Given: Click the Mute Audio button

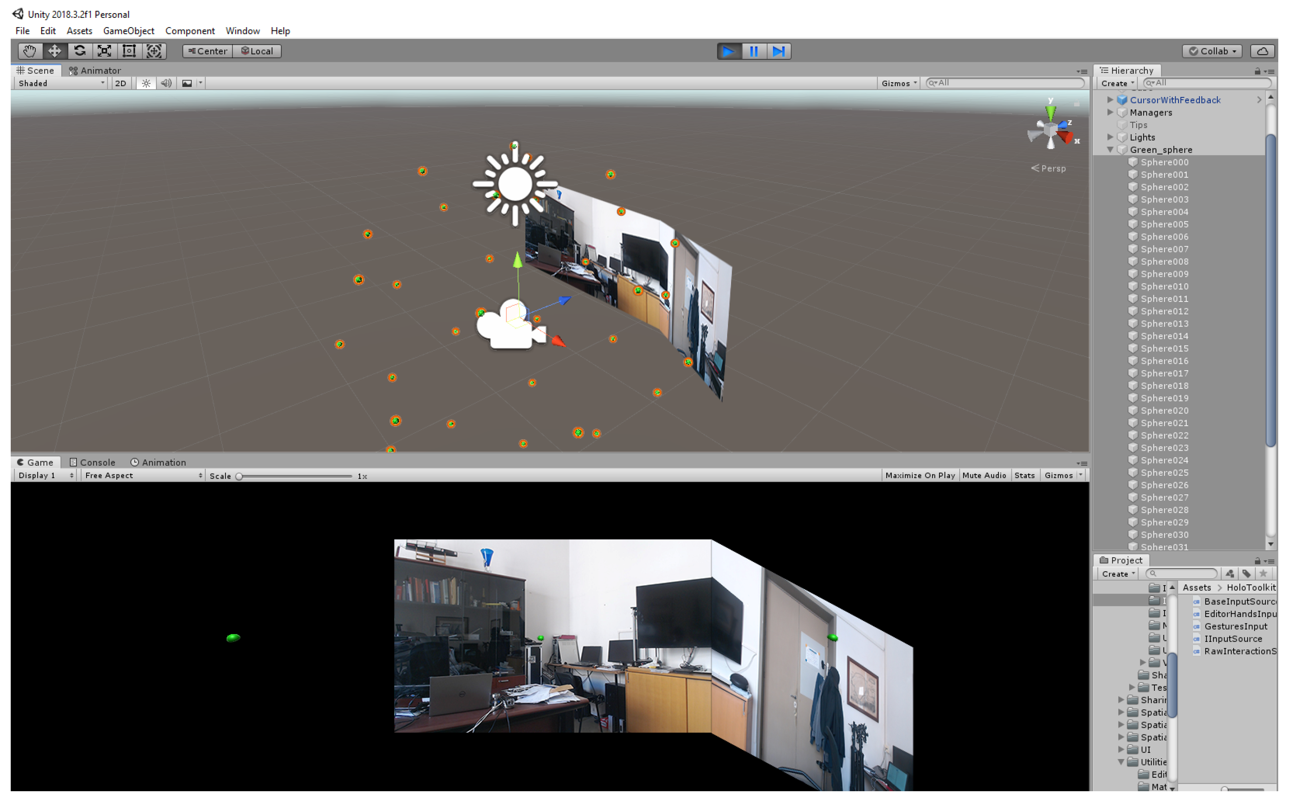Looking at the screenshot, I should click(984, 476).
